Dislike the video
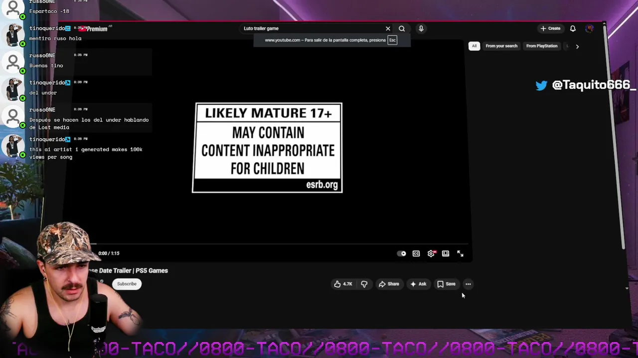Image resolution: width=638 pixels, height=358 pixels. pos(364,284)
